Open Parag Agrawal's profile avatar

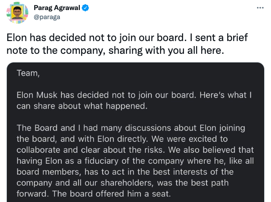(x=17, y=13)
